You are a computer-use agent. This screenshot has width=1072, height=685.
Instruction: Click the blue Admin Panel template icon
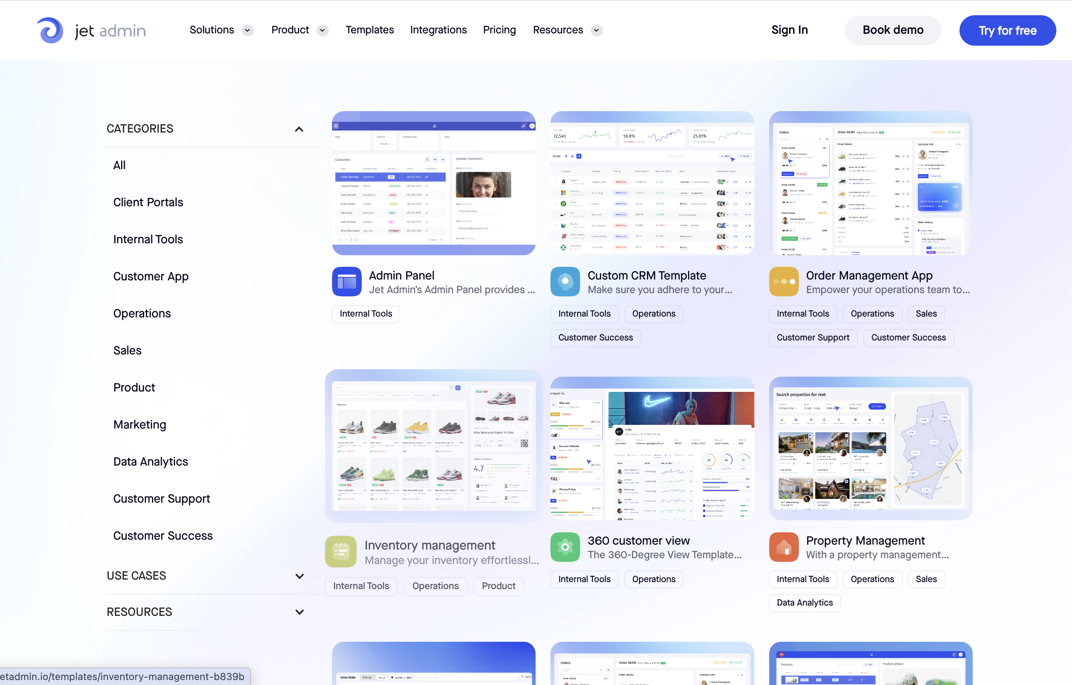coord(346,282)
